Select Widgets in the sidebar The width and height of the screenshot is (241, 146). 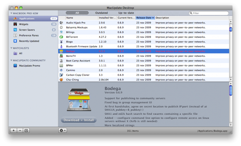pyautogui.click(x=33, y=24)
